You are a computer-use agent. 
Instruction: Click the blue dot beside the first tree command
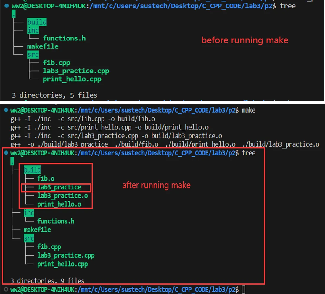[6, 6]
